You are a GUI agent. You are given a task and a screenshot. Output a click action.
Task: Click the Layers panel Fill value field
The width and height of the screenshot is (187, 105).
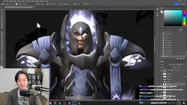click(179, 70)
